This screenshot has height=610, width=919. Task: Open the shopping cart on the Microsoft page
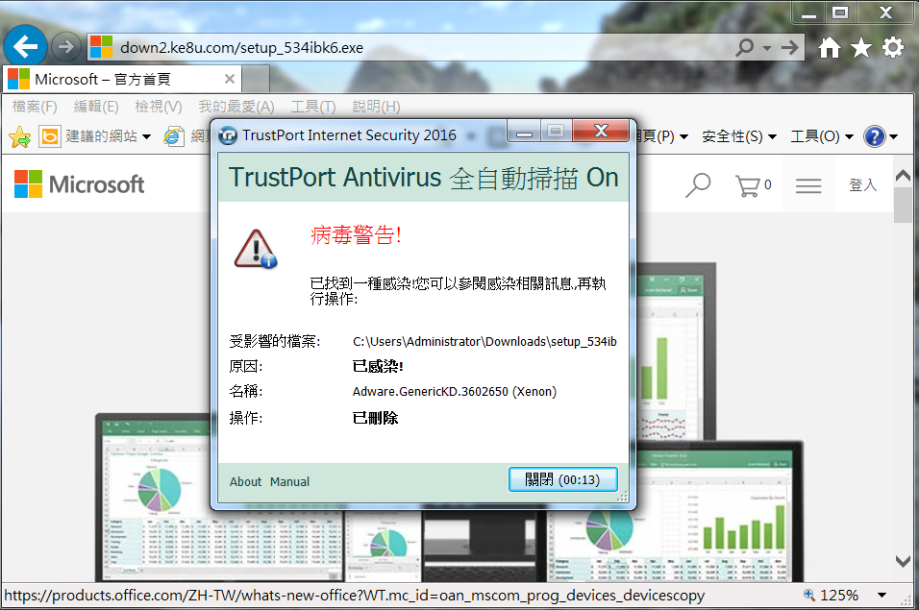tap(753, 185)
